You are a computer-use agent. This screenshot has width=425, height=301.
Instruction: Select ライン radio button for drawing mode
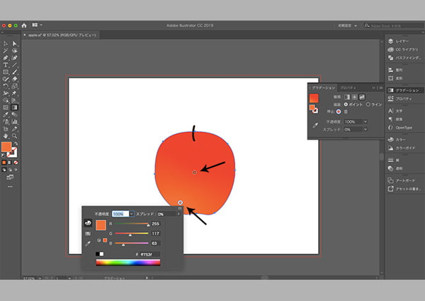368,104
